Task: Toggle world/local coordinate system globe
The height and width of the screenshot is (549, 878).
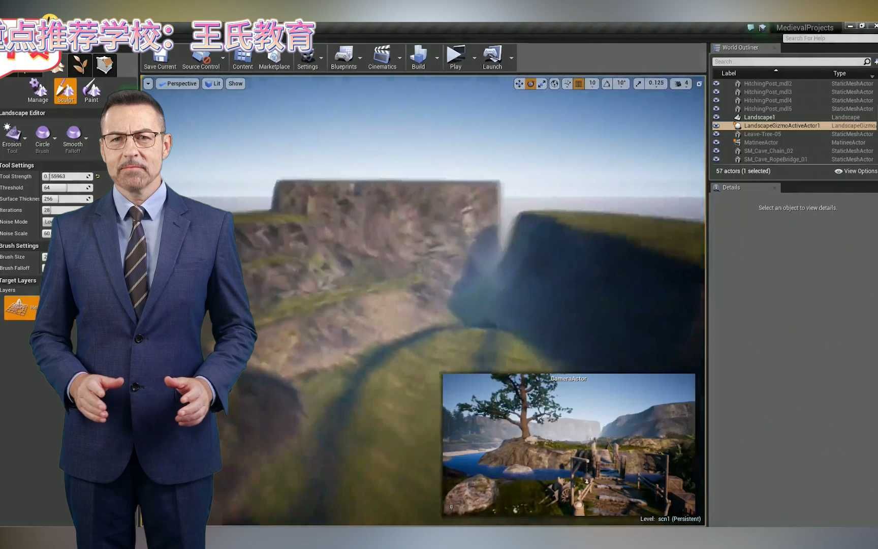Action: tap(554, 84)
